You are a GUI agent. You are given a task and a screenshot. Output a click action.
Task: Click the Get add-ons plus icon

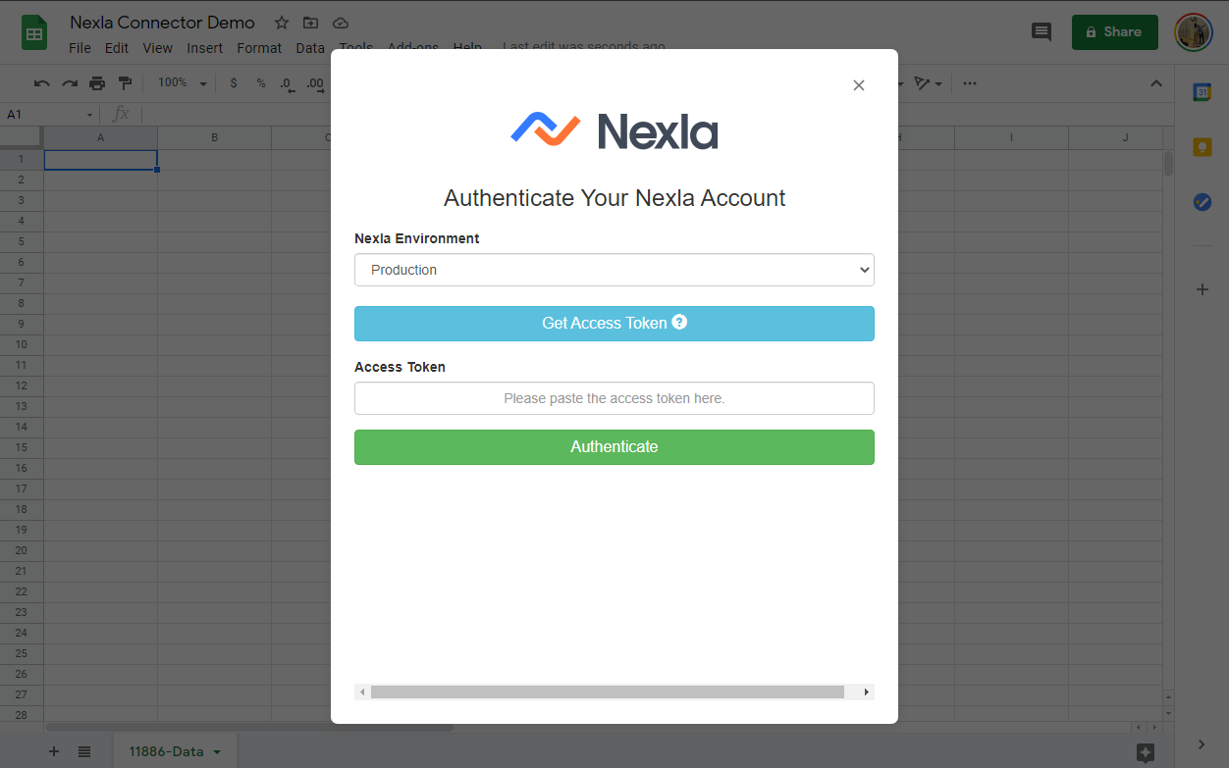tap(1202, 289)
